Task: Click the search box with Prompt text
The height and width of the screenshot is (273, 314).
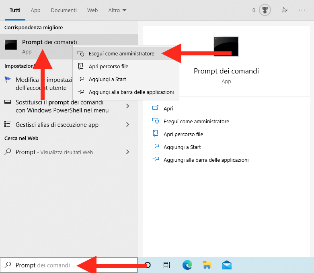Action: 69,265
